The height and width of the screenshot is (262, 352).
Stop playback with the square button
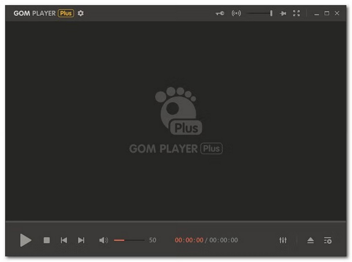click(x=47, y=240)
